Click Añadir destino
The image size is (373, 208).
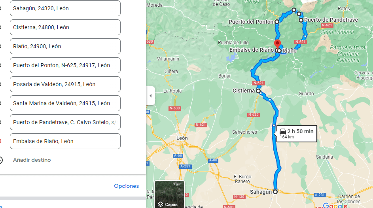click(32, 160)
